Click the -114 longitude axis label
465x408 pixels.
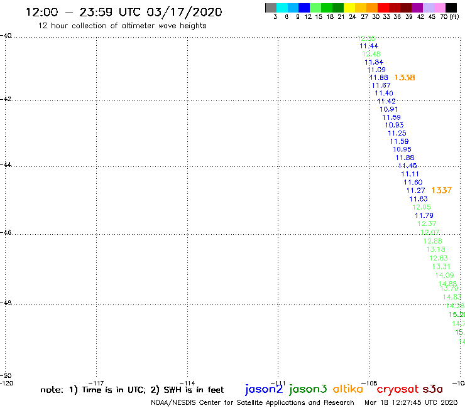click(x=187, y=384)
